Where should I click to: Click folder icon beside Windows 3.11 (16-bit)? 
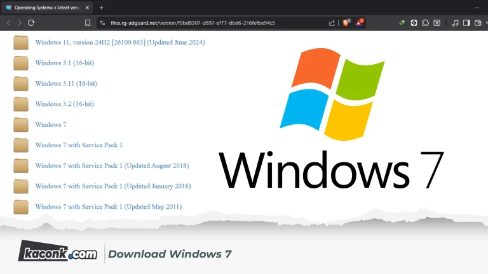21,84
